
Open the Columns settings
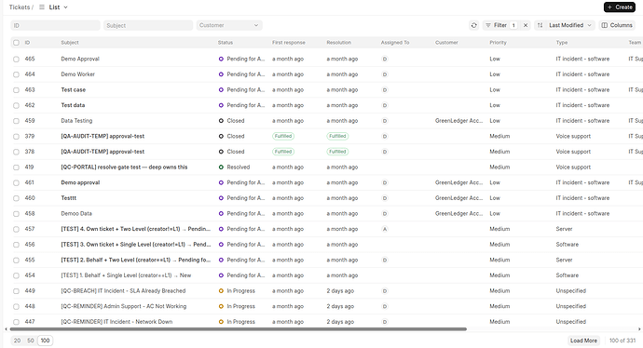[x=617, y=25]
